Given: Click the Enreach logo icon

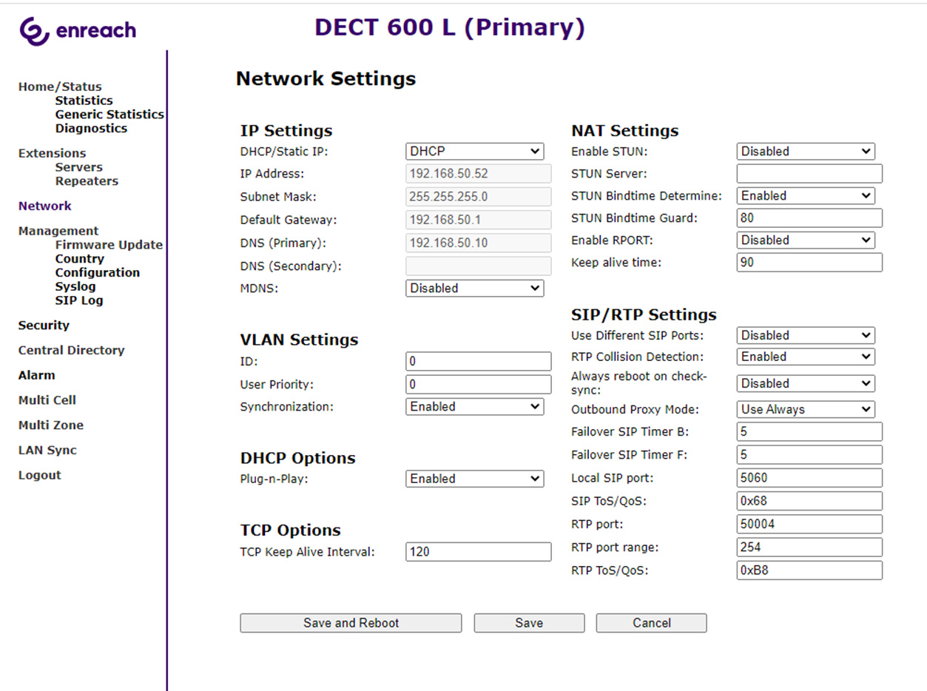Looking at the screenshot, I should (33, 30).
